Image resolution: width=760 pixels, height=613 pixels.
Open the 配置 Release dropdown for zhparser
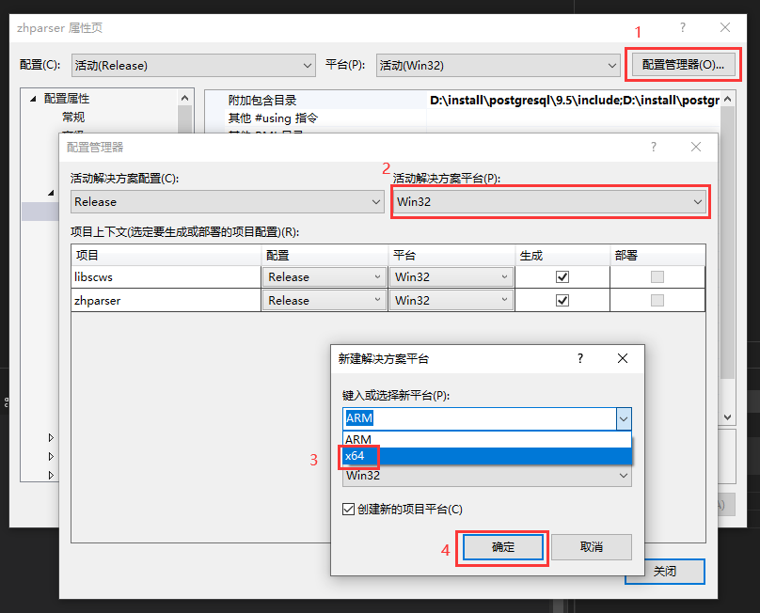(325, 301)
